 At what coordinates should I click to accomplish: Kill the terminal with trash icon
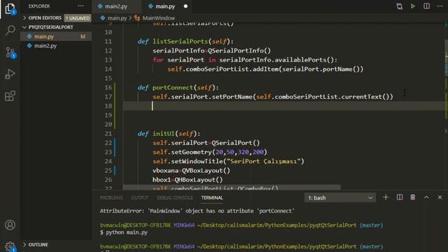tap(413, 197)
